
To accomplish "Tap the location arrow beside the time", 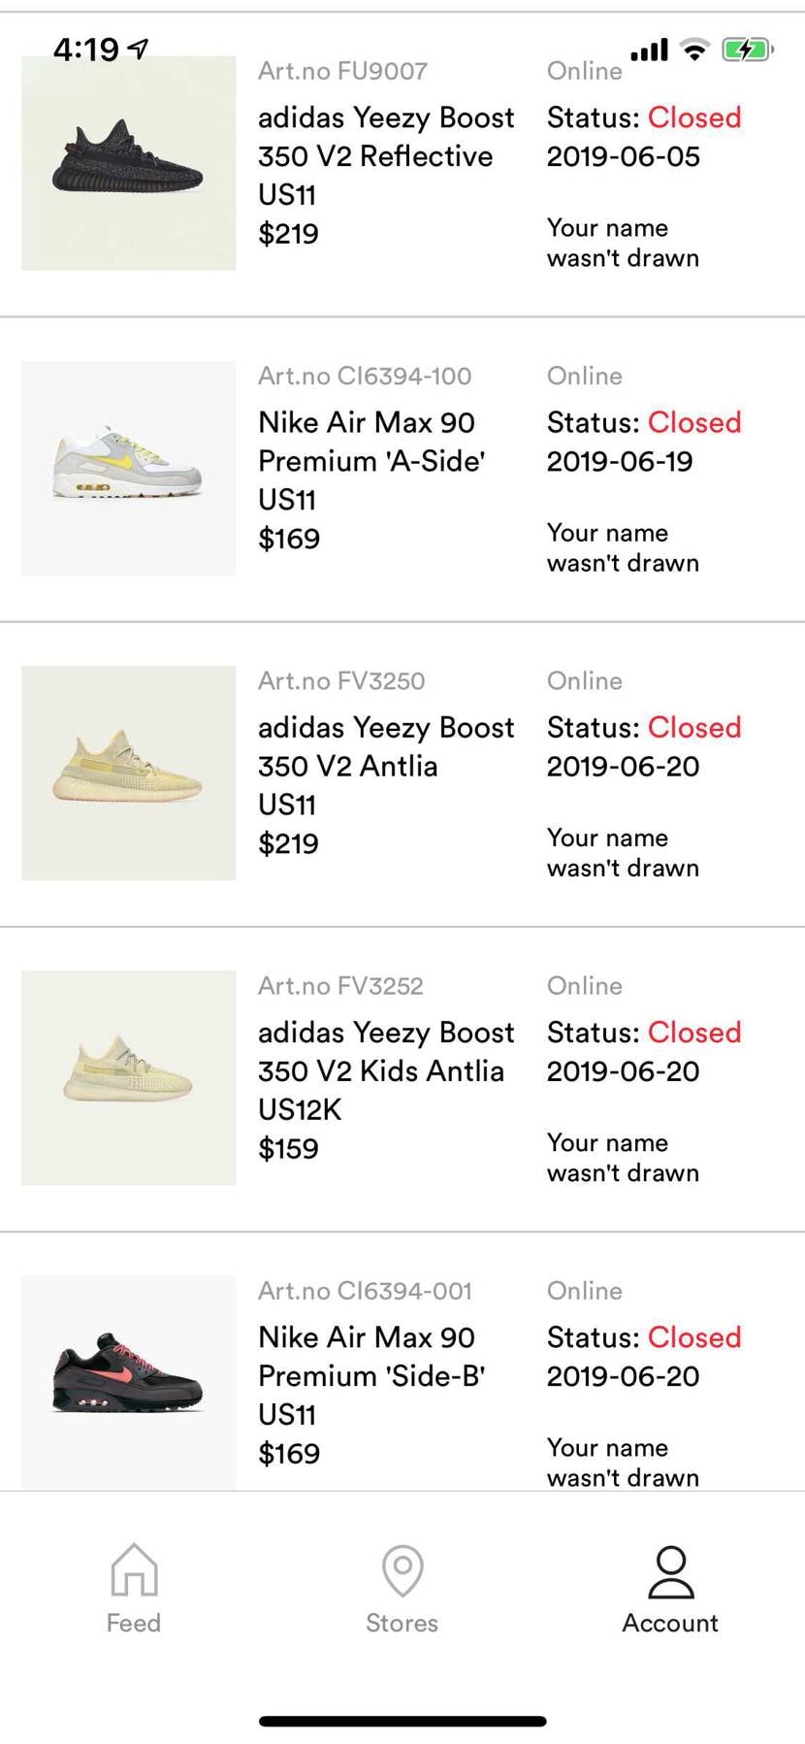I will click(x=139, y=49).
